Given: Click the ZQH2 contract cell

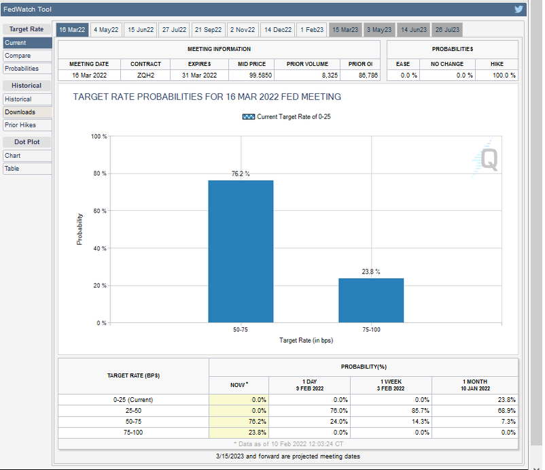Looking at the screenshot, I should (145, 75).
